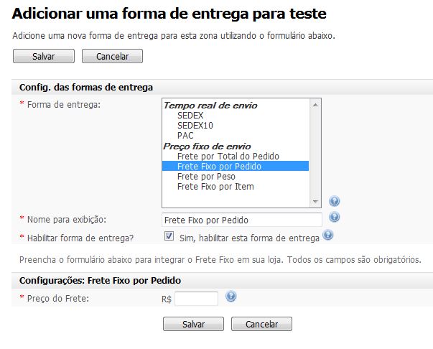The height and width of the screenshot is (349, 433).
Task: Focus the Preço do Frete R$ field
Action: 196,299
